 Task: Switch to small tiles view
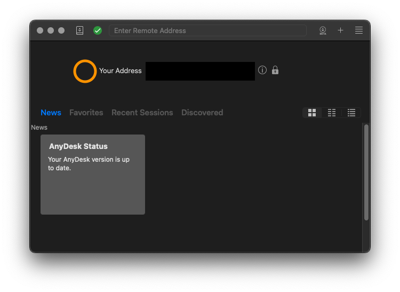332,113
